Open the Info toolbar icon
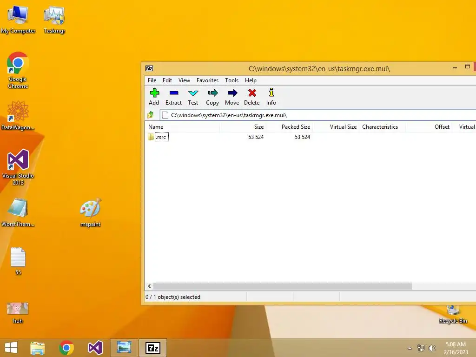The image size is (476, 357). tap(271, 97)
